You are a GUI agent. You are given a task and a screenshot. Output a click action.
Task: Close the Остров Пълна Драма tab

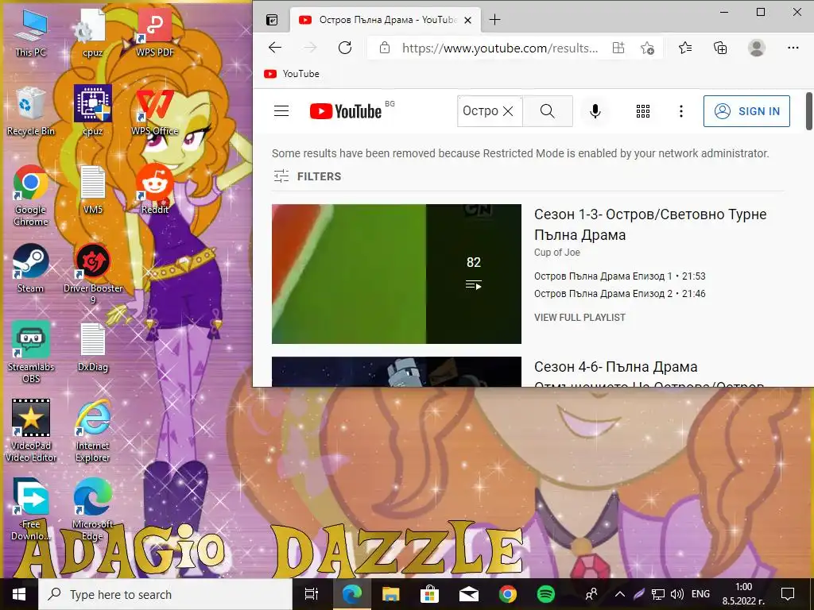(467, 20)
